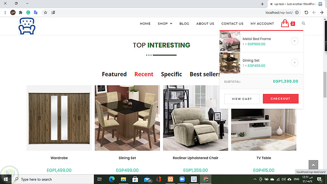Open Metal Bed Frame cart item link
Screen dimensions: 327x184
coord(257,39)
